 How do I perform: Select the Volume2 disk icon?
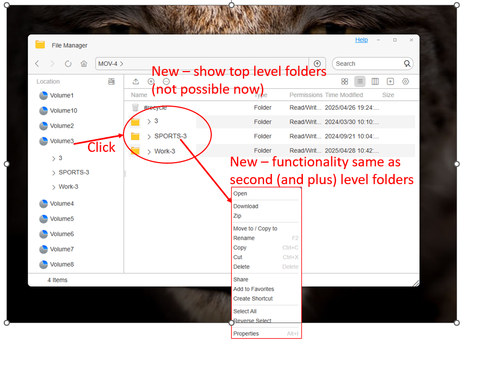[x=44, y=126]
